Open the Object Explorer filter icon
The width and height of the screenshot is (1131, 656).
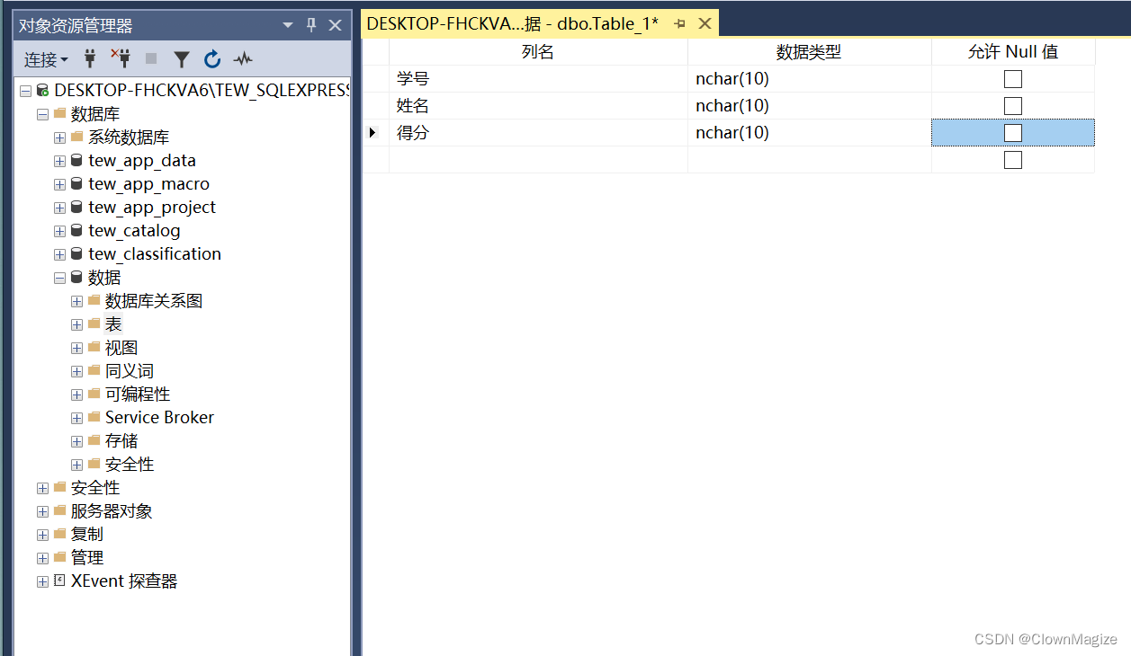point(182,58)
